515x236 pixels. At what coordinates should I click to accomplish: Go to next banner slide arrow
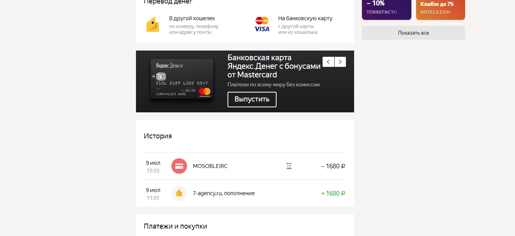pyautogui.click(x=340, y=62)
